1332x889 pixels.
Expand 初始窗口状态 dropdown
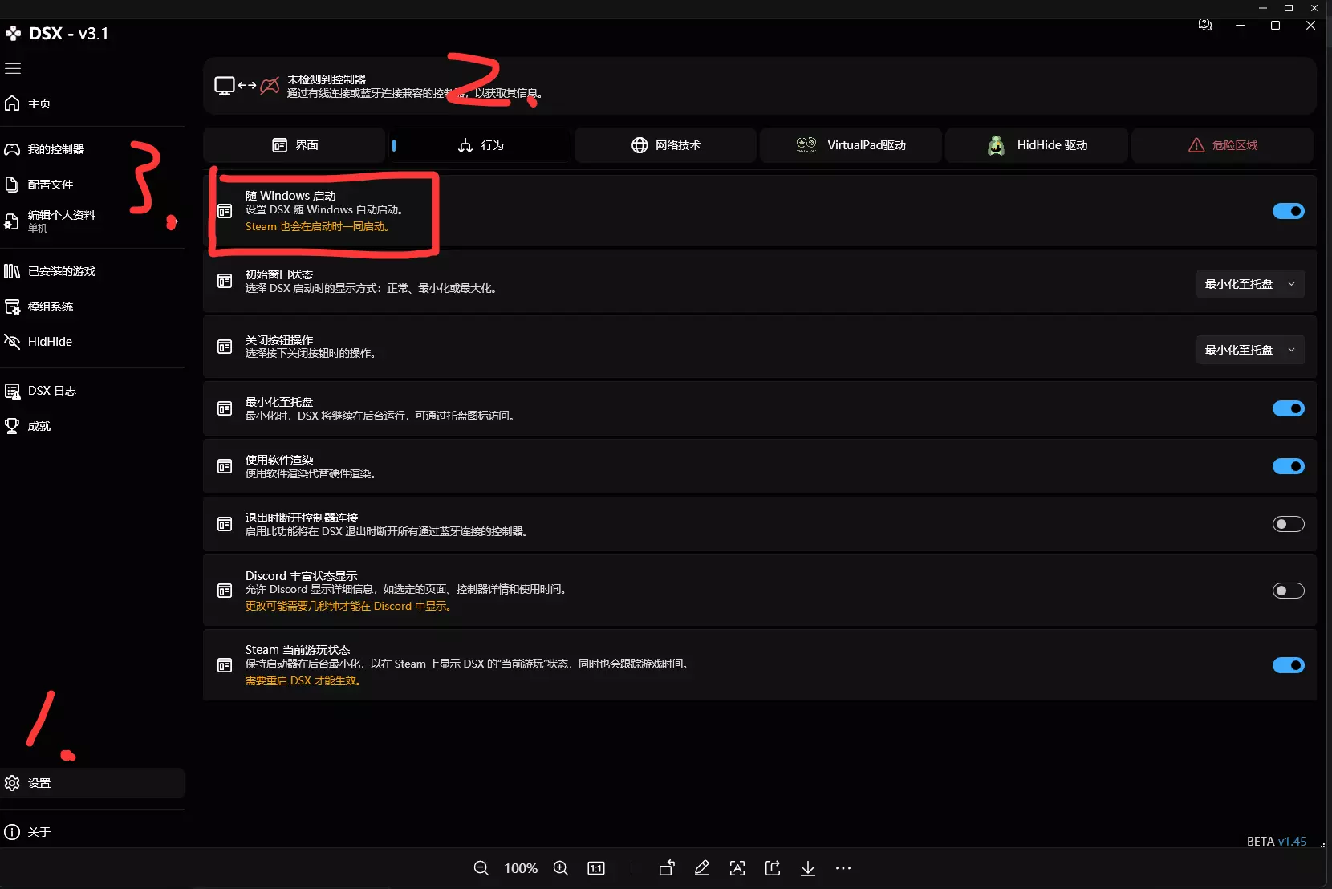1250,284
